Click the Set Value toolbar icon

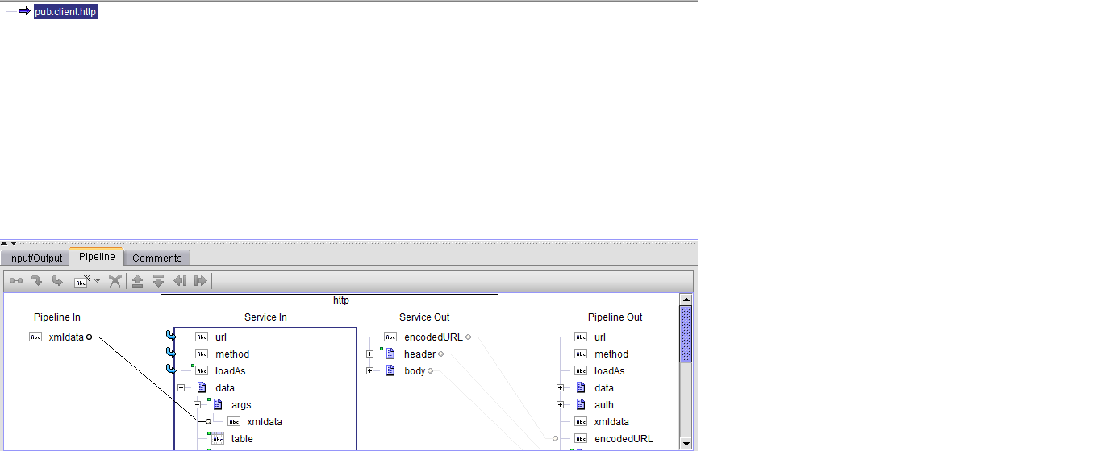pyautogui.click(x=36, y=281)
